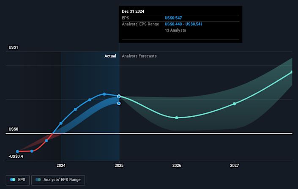Click the second red-line EPS data point
298x189 pixels.
pyautogui.click(x=32, y=151)
